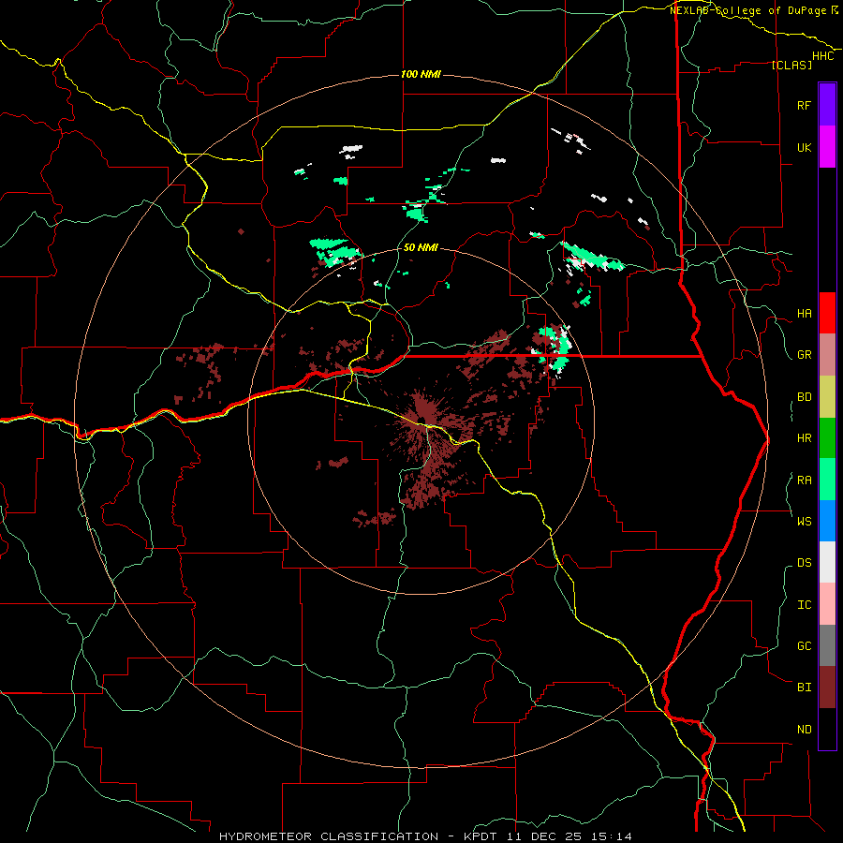Click the HHC product code text
This screenshot has height=843, width=843.
click(x=823, y=56)
